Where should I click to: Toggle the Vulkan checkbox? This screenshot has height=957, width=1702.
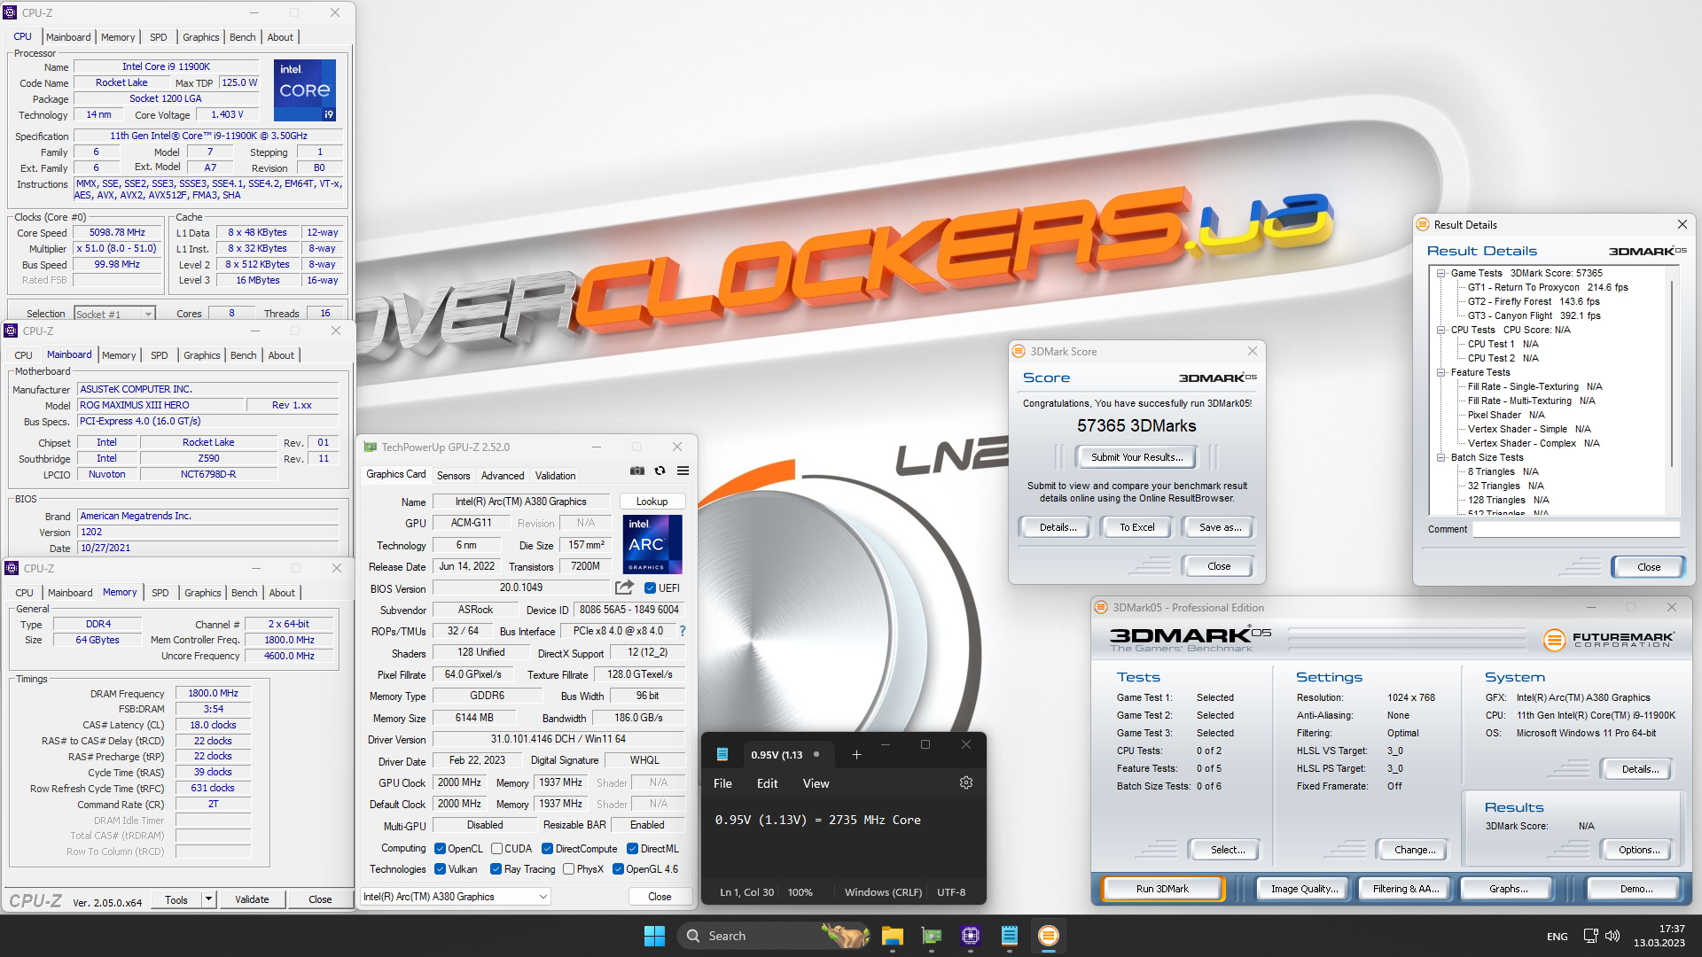(440, 869)
